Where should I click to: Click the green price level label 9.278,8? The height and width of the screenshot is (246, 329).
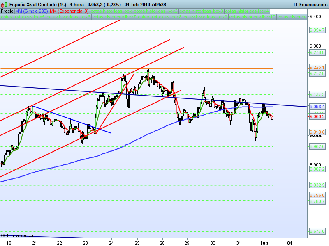pos(317,52)
